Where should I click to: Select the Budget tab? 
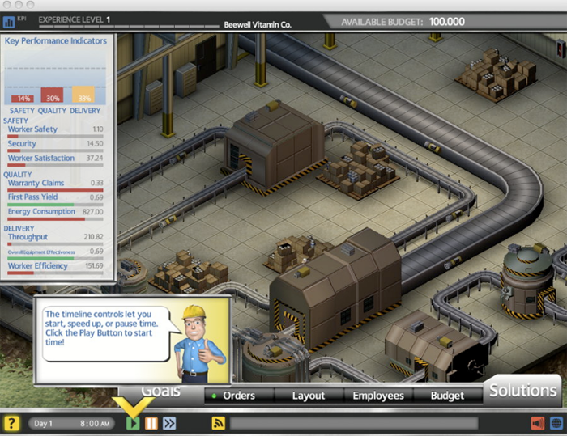click(447, 396)
